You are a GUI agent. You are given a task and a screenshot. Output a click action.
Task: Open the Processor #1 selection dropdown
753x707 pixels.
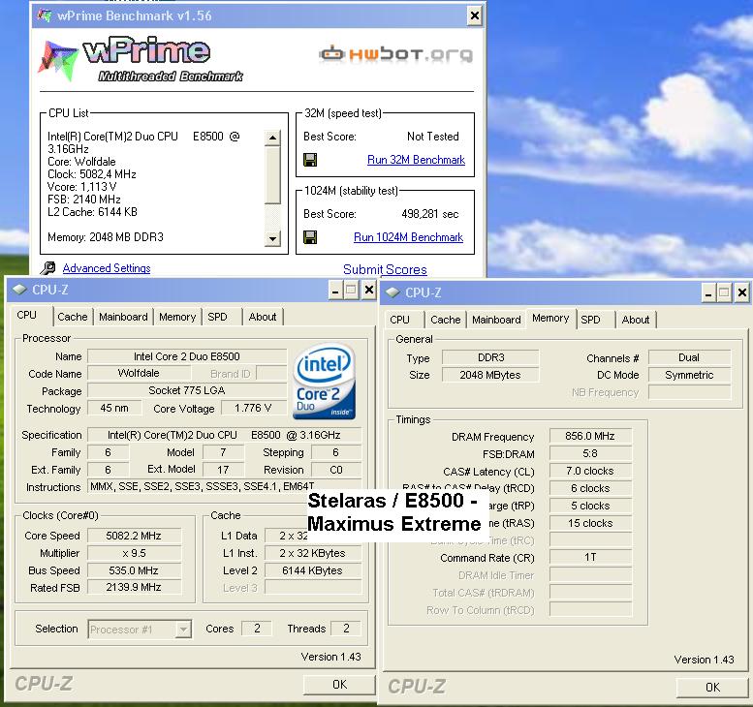click(183, 630)
